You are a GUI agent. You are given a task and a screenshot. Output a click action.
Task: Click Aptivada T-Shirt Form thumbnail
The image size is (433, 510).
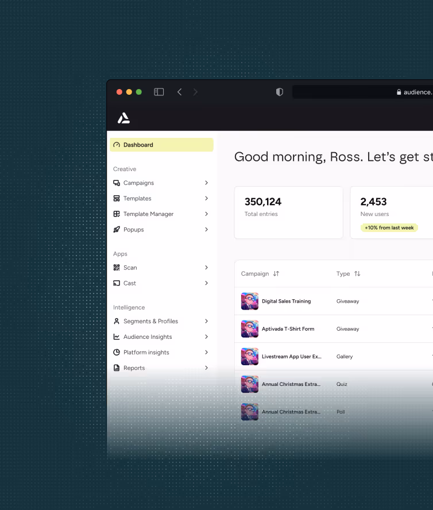click(250, 329)
